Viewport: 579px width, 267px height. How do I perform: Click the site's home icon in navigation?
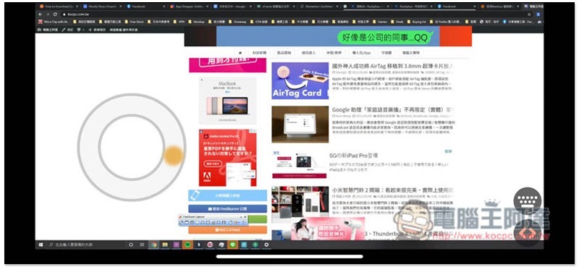click(x=241, y=53)
